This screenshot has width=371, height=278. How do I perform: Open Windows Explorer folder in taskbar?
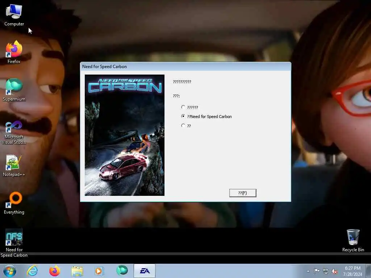tap(77, 271)
